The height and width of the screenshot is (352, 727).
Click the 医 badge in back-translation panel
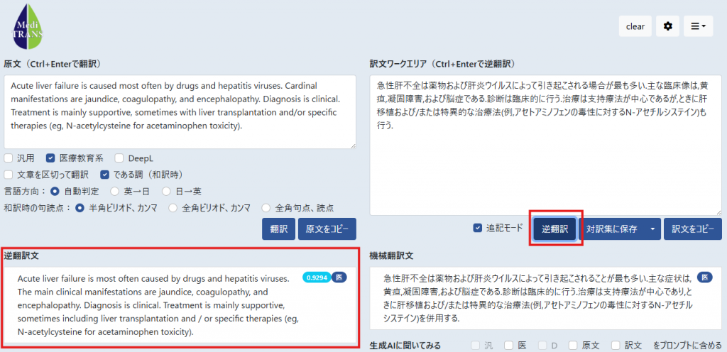tap(339, 278)
